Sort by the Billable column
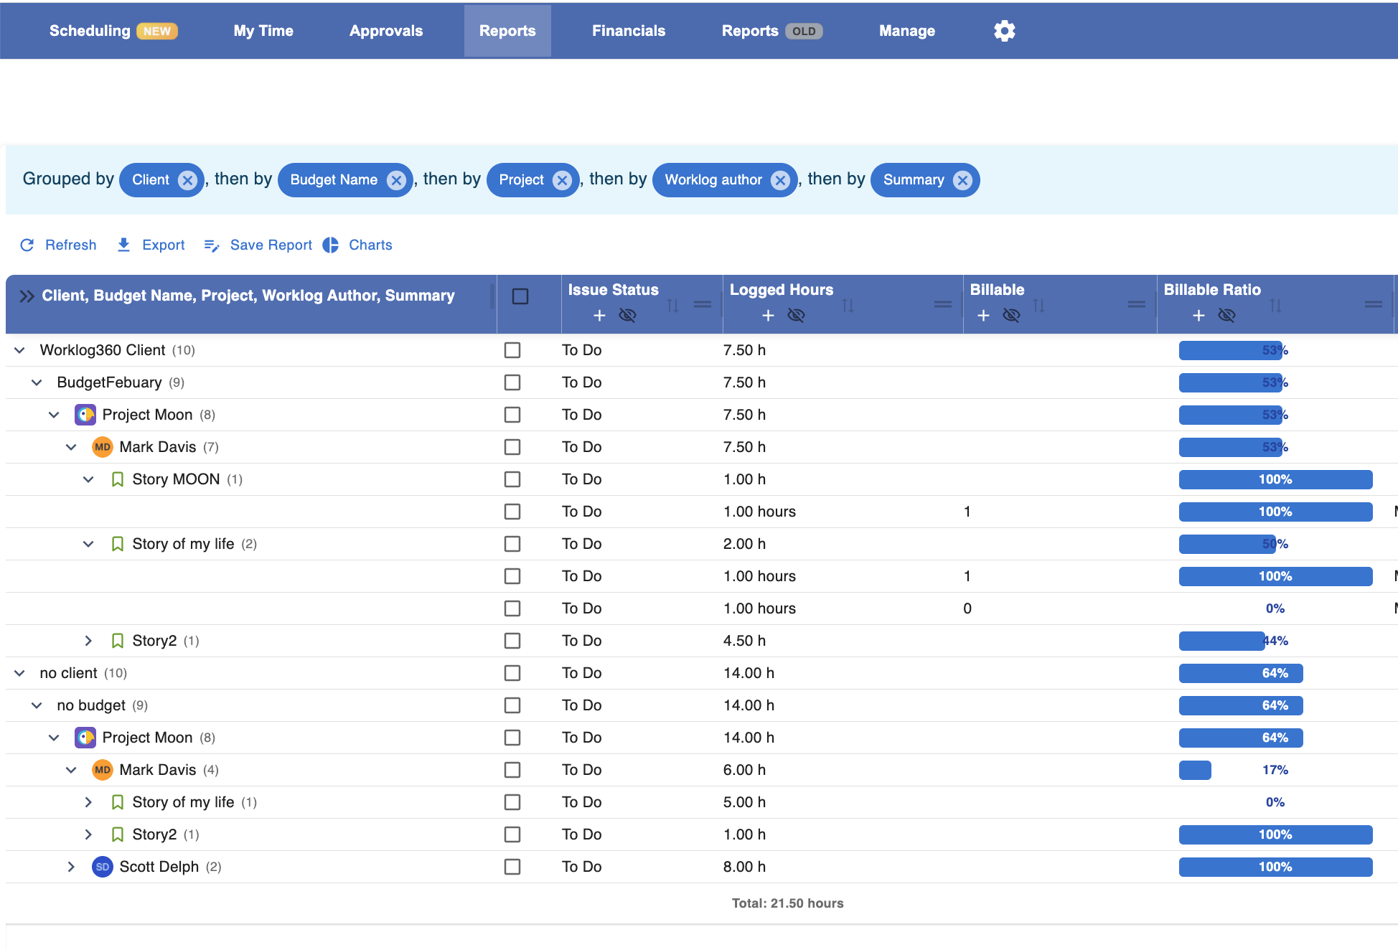The image size is (1398, 950). 1038,306
